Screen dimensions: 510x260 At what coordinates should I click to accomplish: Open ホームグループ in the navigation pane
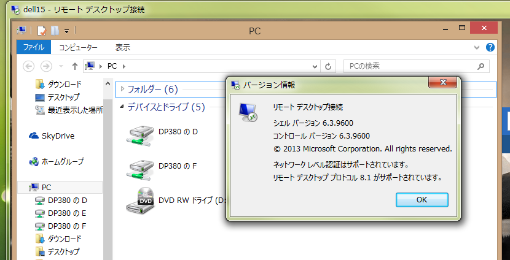tap(57, 161)
